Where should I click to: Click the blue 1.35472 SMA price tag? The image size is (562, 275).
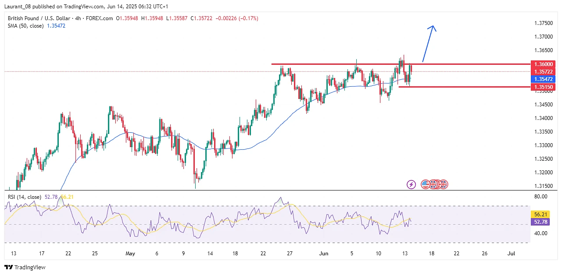(543, 79)
